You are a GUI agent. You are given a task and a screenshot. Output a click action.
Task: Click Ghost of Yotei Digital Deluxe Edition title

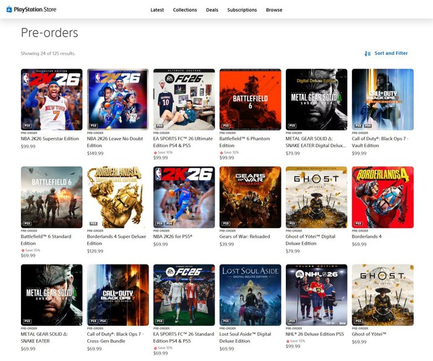coord(311,240)
